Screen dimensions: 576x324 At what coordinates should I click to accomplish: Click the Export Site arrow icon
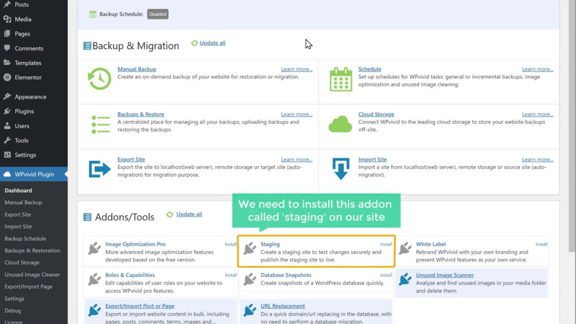coord(100,169)
